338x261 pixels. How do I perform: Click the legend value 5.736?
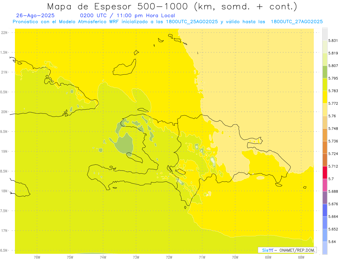333,141
